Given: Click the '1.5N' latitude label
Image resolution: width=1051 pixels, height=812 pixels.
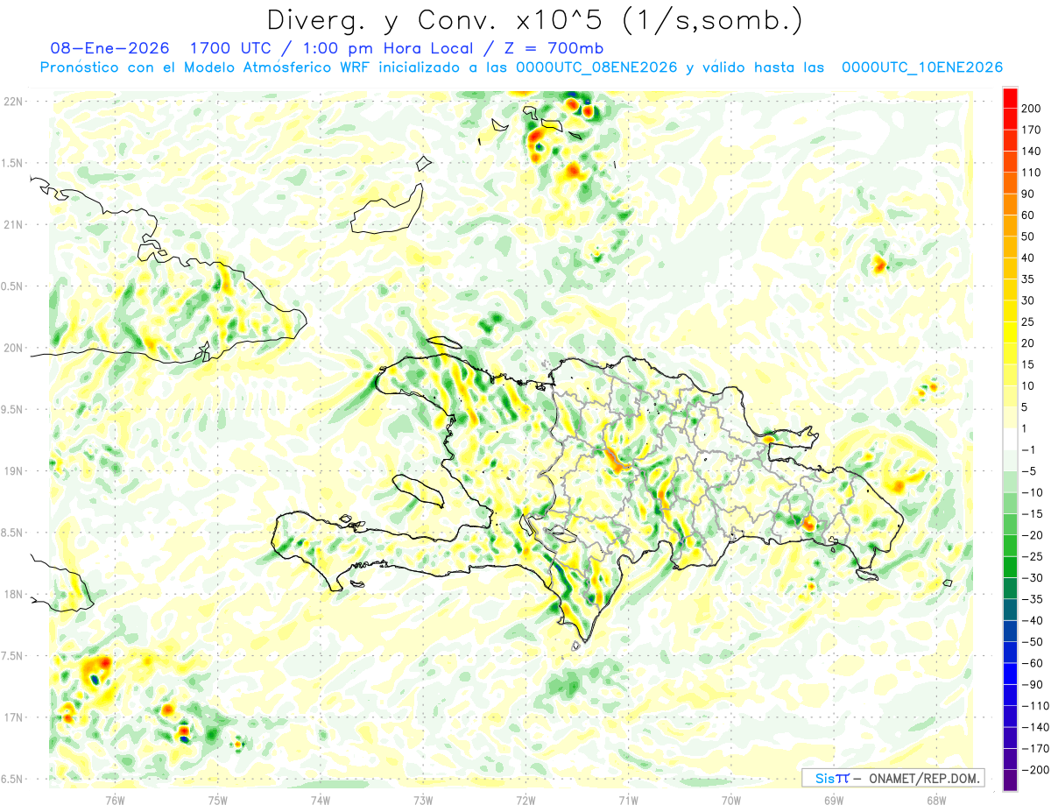Looking at the screenshot, I should [12, 163].
